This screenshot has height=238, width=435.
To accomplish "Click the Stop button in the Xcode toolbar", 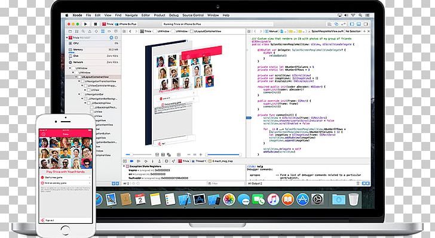I will coord(95,24).
